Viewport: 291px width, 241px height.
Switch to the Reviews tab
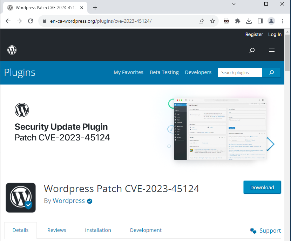(56, 230)
